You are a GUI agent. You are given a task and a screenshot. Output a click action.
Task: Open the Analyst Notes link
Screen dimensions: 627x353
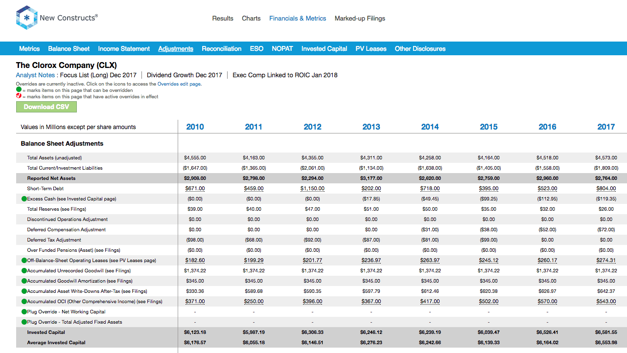[35, 75]
